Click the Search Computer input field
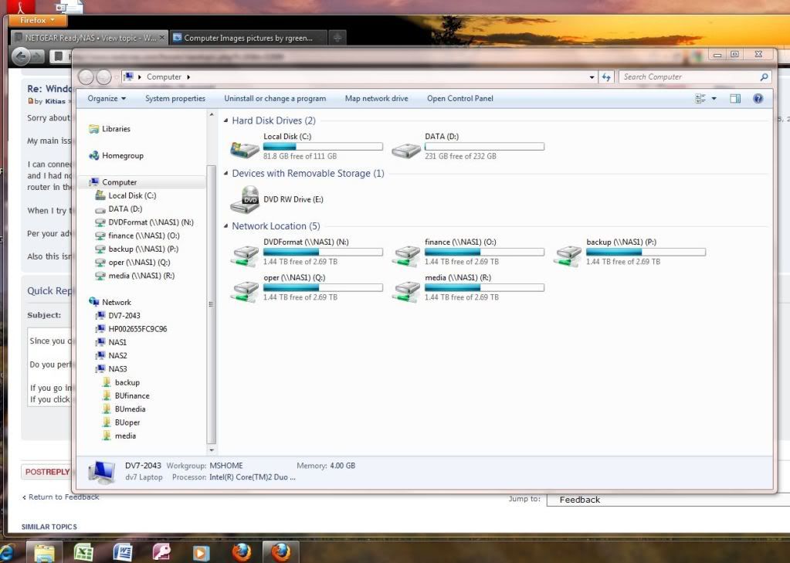The image size is (790, 563). 687,77
